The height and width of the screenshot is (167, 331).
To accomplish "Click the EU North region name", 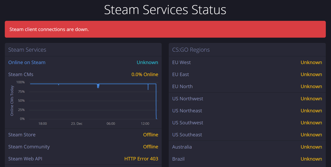I will [x=182, y=86].
